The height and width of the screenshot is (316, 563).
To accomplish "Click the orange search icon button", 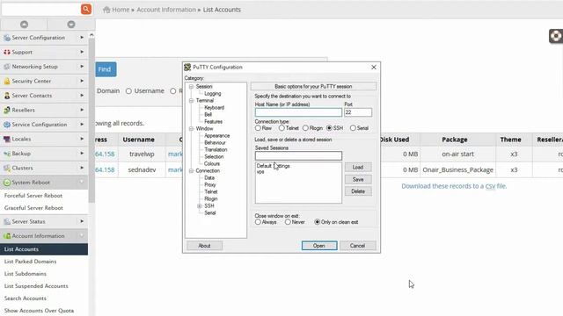I will pyautogui.click(x=86, y=9).
